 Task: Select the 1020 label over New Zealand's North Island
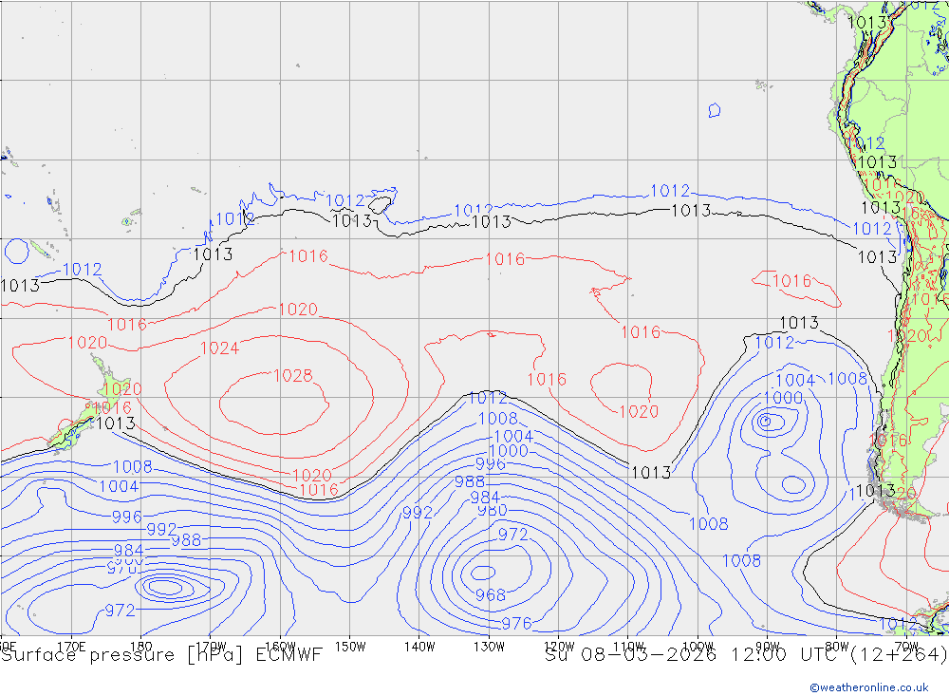tap(122, 389)
